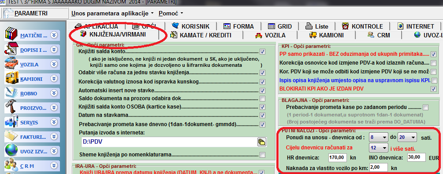
Task: Click the VOZILA tab car icon
Action: (x=258, y=36)
